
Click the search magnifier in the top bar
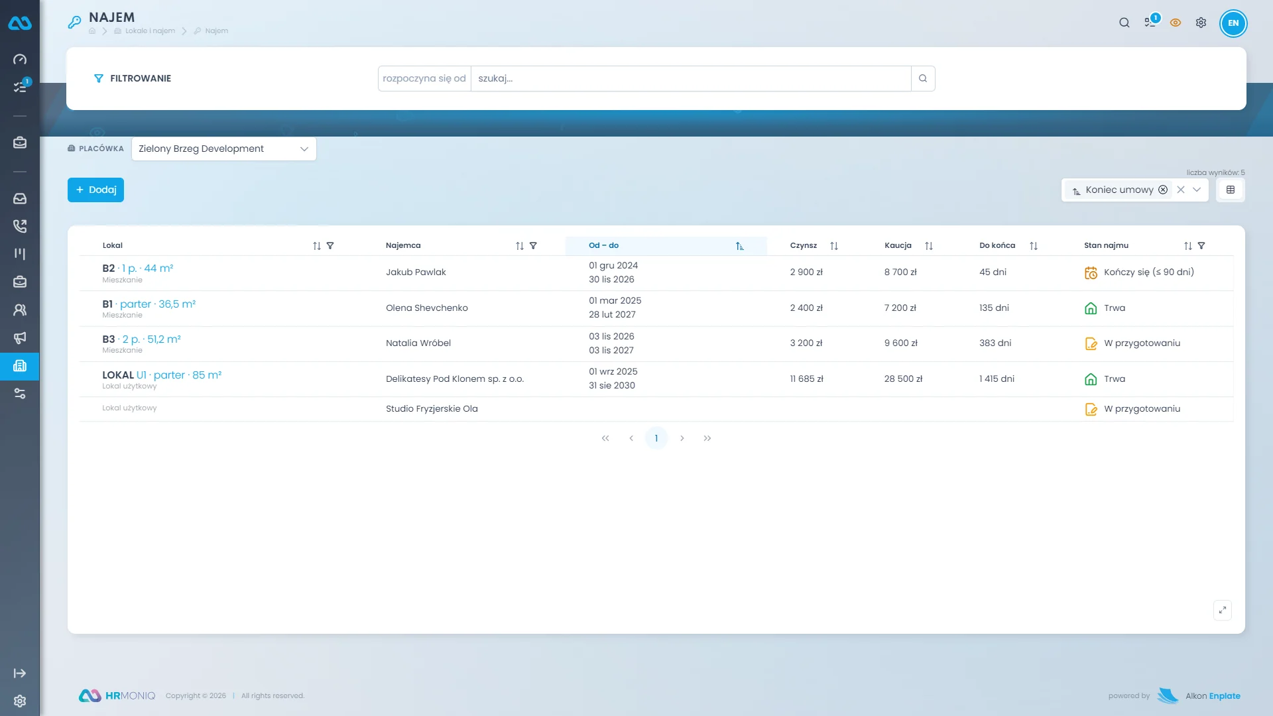[1124, 23]
